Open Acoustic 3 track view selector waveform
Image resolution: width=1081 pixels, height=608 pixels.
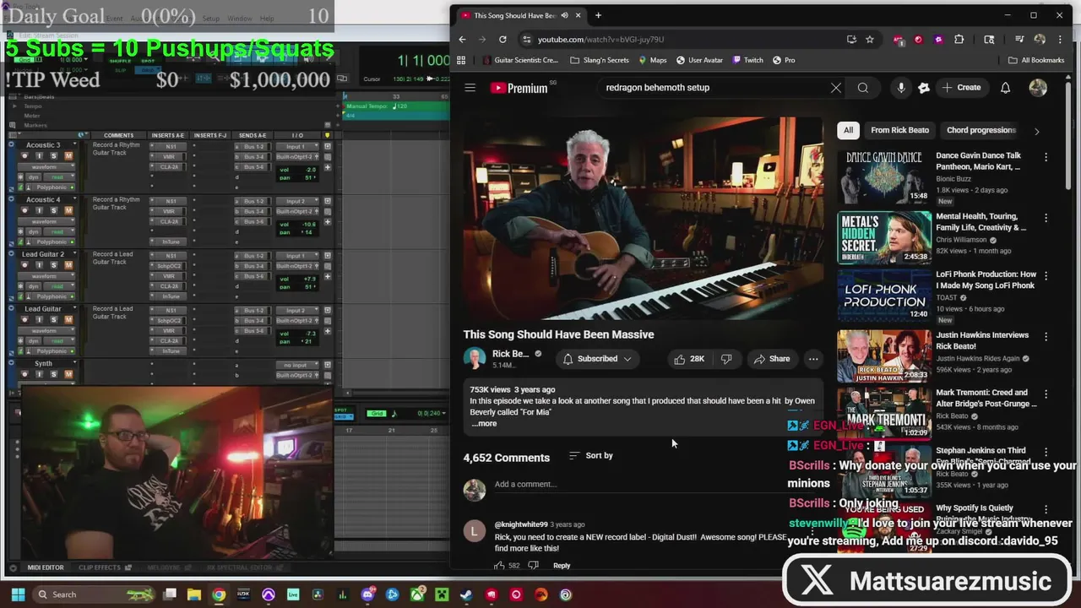point(46,167)
